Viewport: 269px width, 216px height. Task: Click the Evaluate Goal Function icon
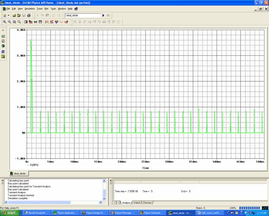coord(52,22)
